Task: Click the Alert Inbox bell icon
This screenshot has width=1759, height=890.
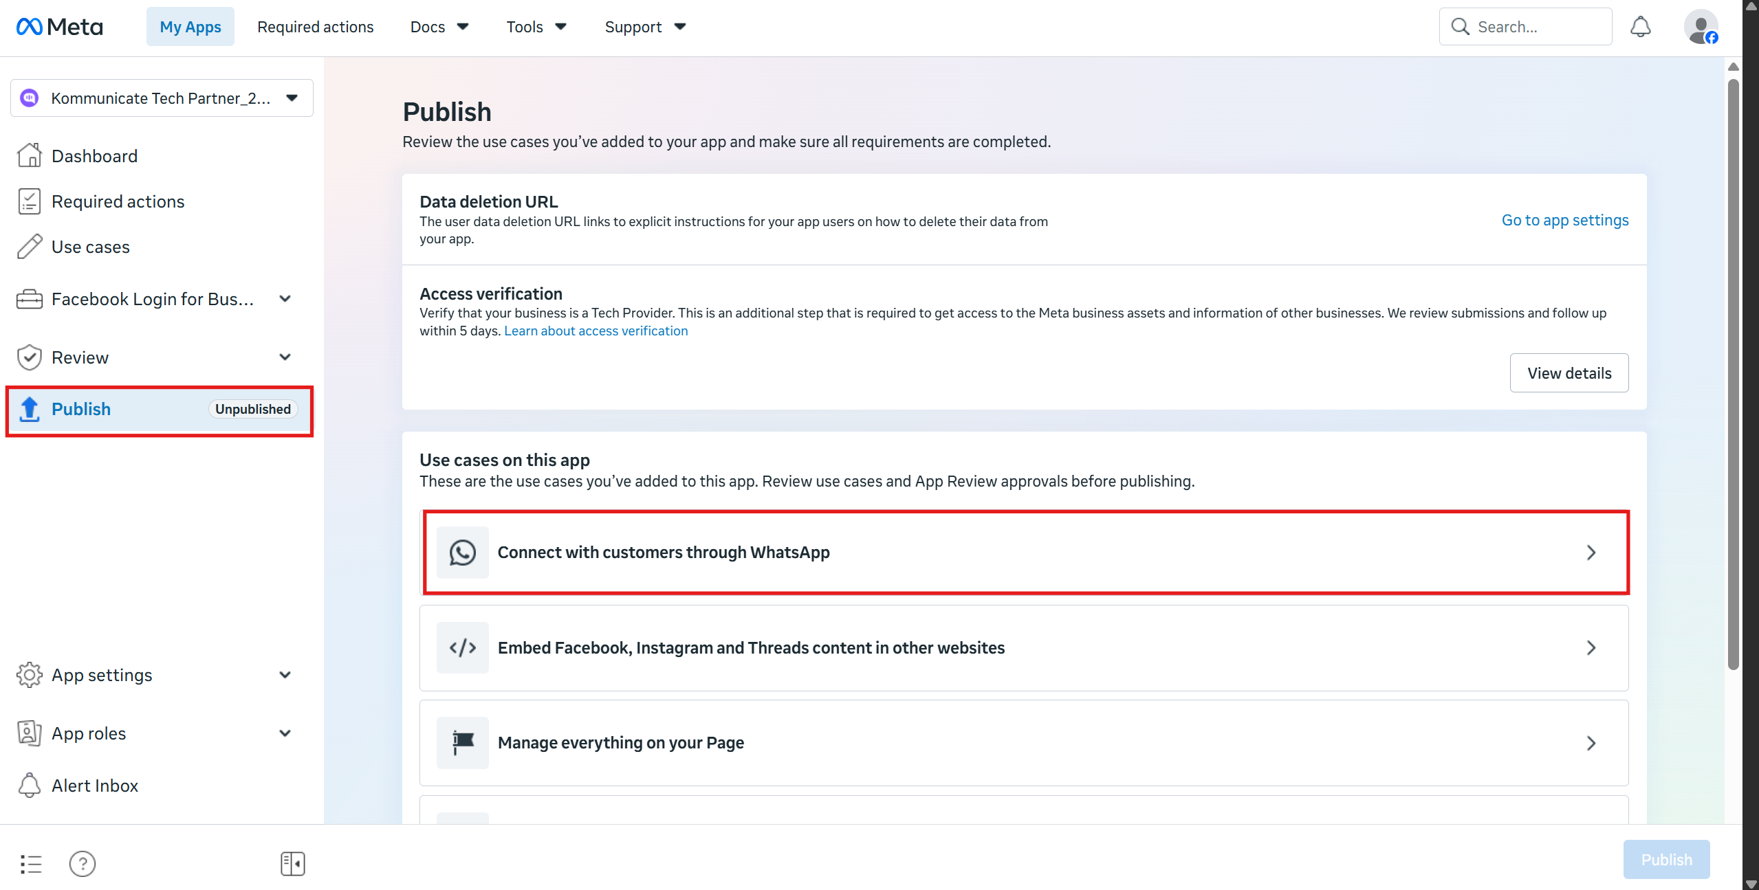Action: (x=29, y=786)
